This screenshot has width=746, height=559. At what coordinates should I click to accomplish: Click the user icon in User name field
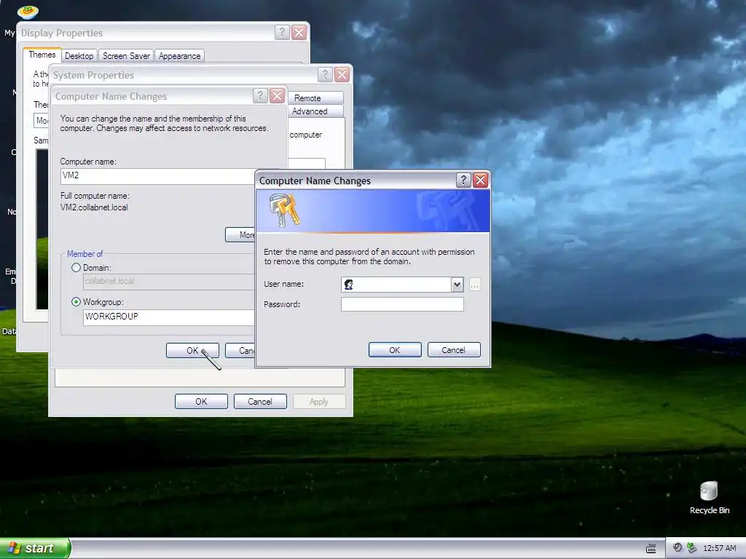[x=349, y=285]
